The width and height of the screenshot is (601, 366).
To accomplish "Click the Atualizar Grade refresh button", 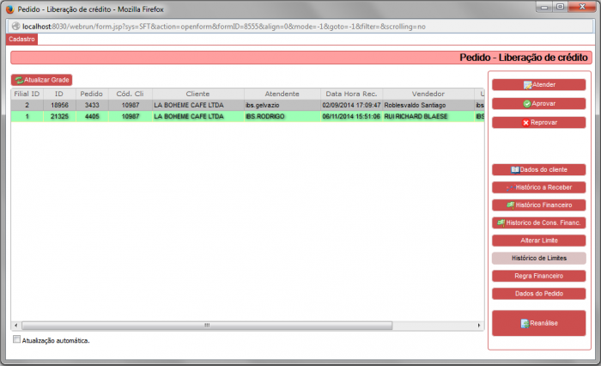I will pos(41,80).
